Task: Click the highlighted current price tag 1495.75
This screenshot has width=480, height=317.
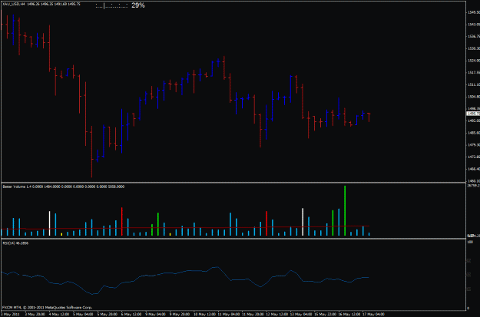Action: 473,114
